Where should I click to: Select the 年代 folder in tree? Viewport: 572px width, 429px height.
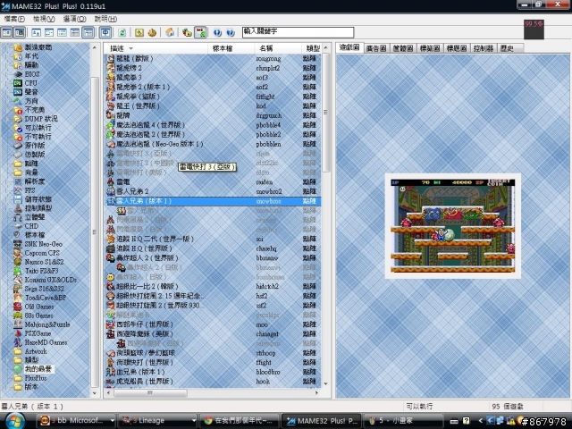pyautogui.click(x=31, y=56)
